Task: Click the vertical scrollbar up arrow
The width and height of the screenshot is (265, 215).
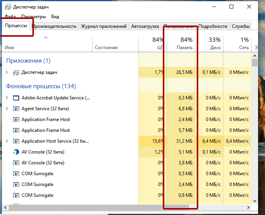Action: [255, 56]
